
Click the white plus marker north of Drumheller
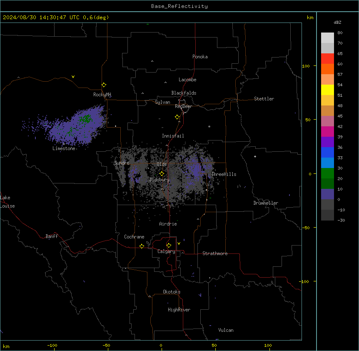point(255,156)
